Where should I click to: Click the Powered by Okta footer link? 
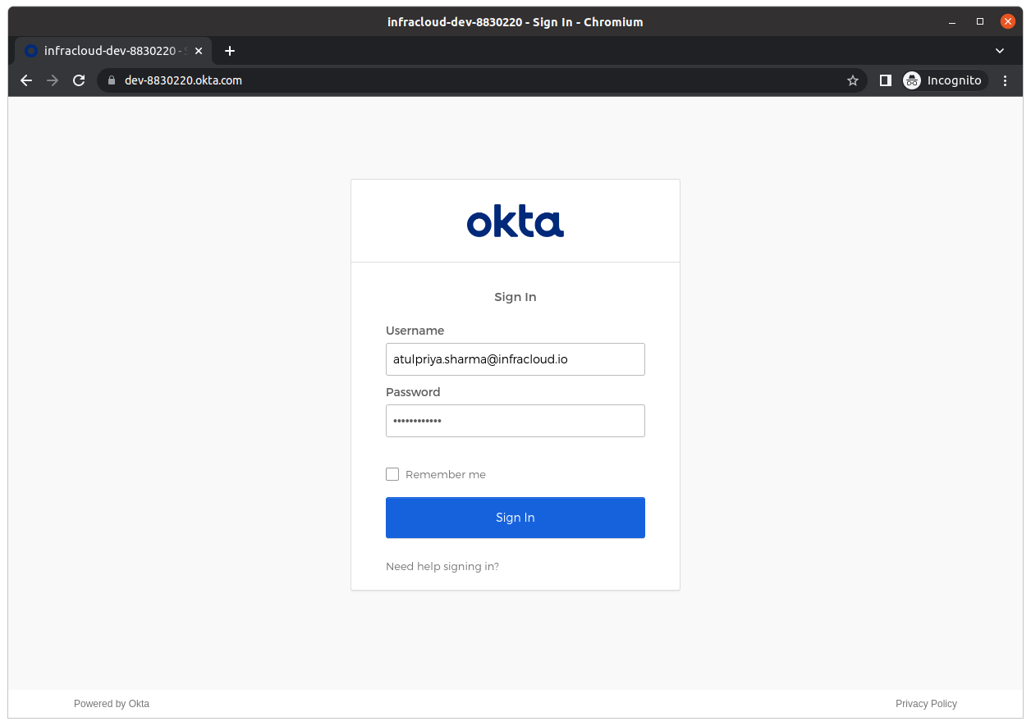112,704
